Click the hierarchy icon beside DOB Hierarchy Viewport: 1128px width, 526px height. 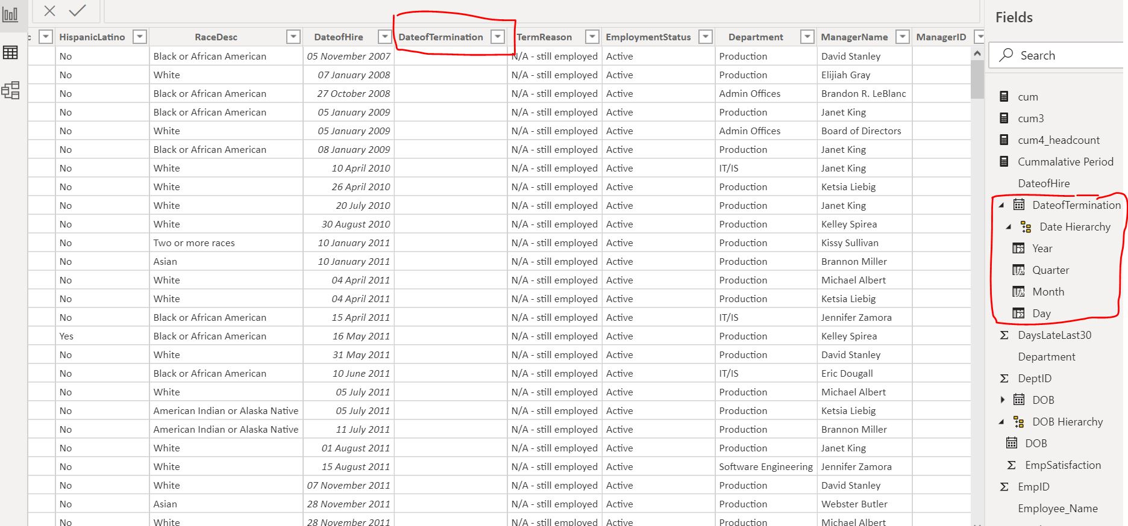point(1019,422)
